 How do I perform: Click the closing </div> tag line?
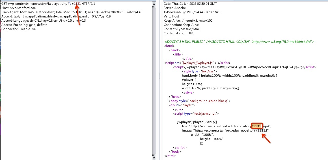pyautogui.click(x=178, y=109)
